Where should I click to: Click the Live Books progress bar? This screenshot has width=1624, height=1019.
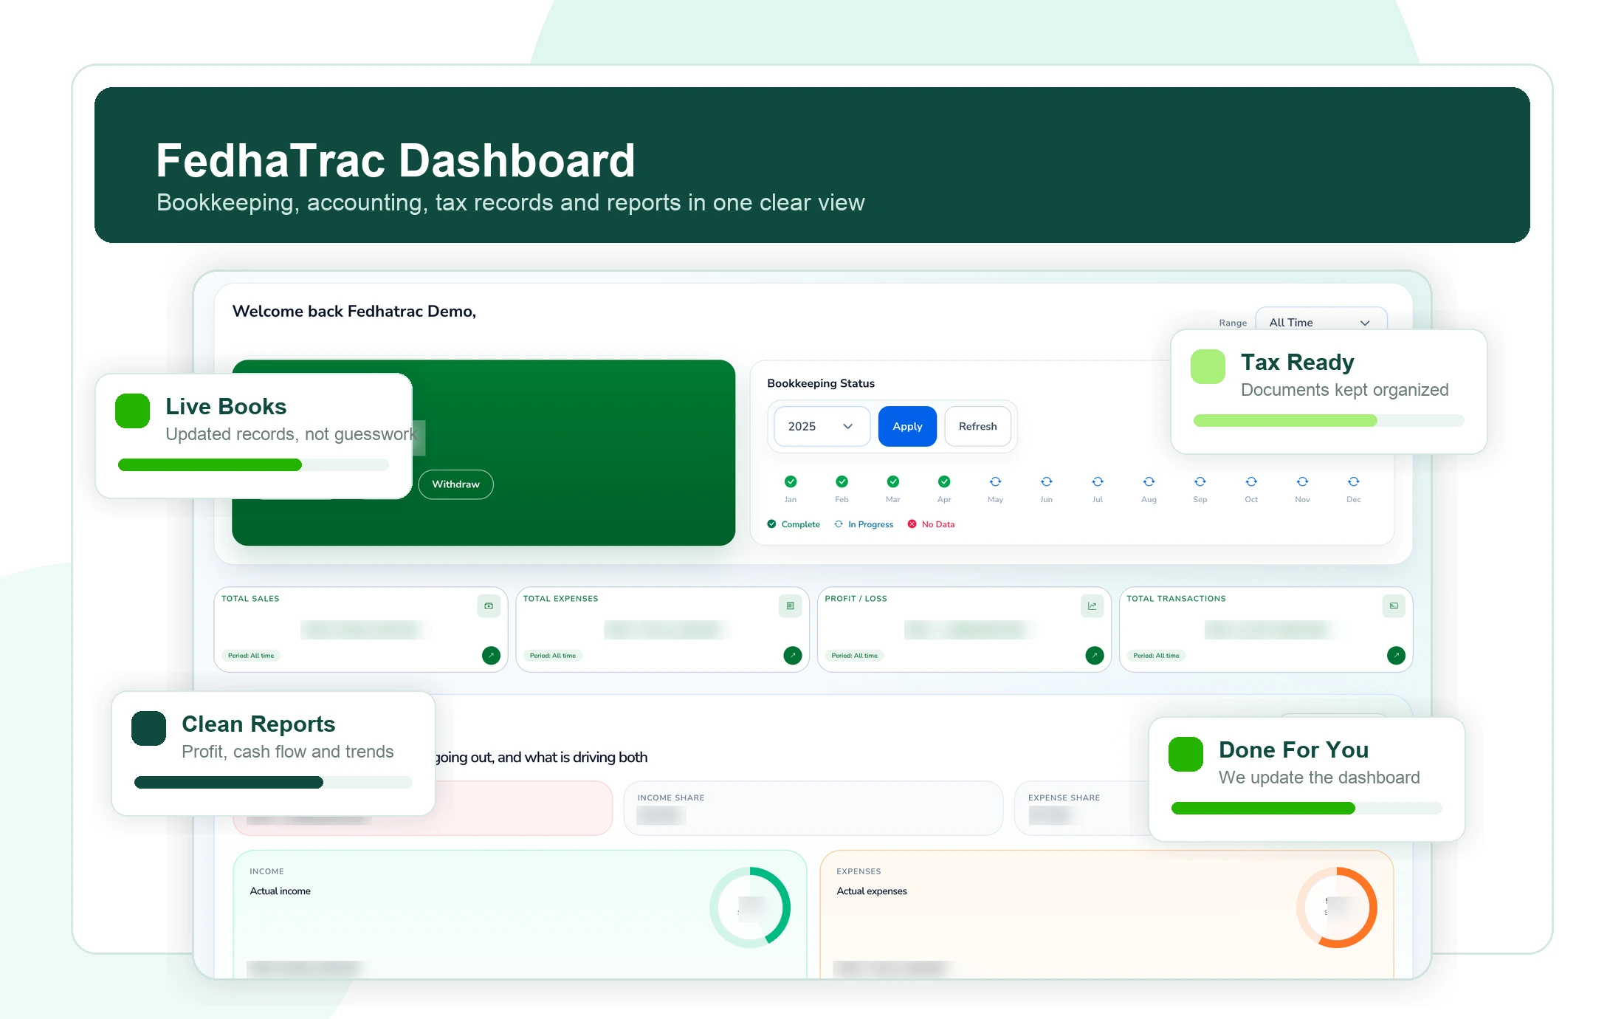(x=253, y=464)
